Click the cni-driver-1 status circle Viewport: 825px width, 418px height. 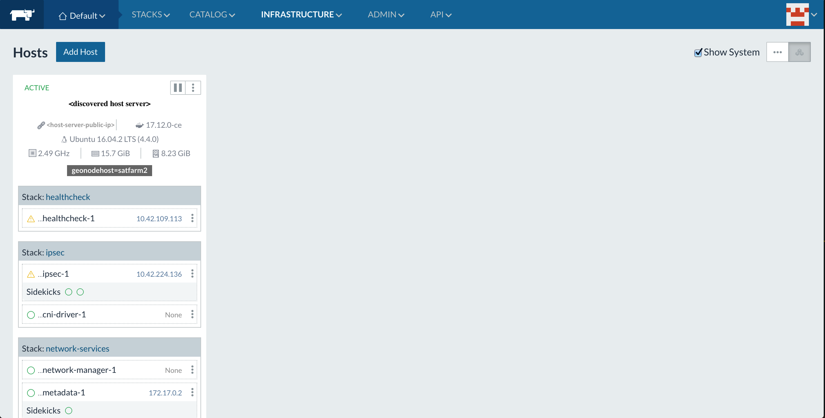coord(31,315)
